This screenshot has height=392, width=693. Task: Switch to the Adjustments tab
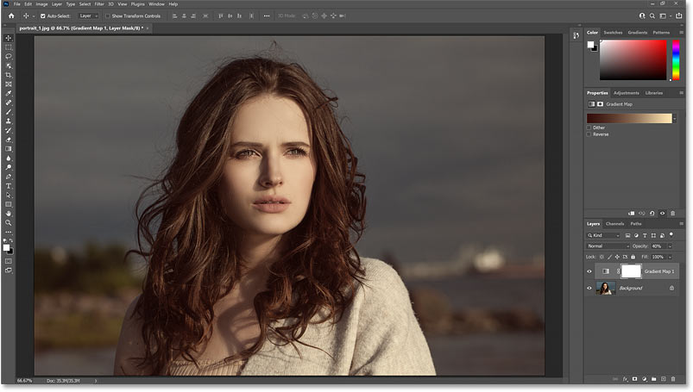click(627, 93)
